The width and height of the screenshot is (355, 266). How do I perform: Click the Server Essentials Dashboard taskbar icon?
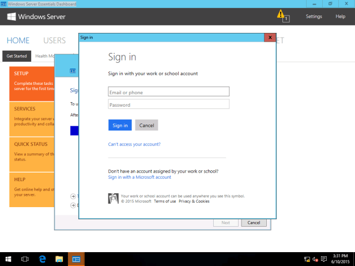coord(76,260)
